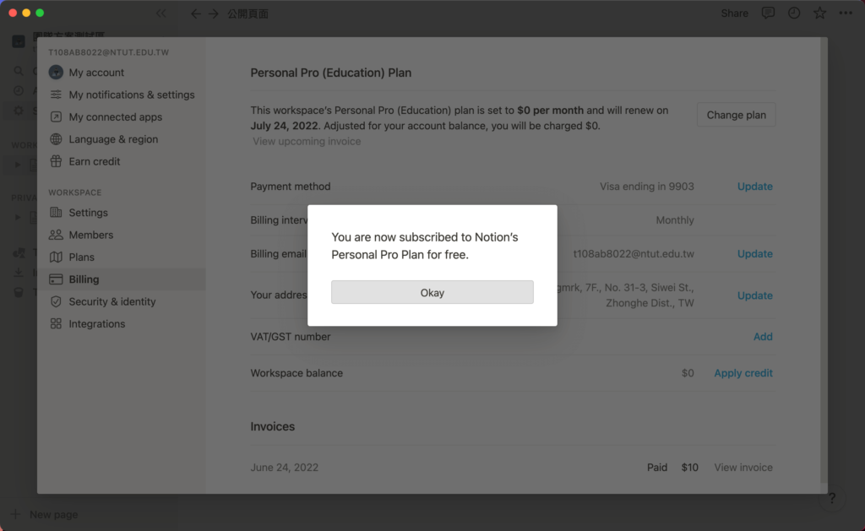Viewport: 865px width, 531px height.
Task: Update the Billing email
Action: pos(754,253)
